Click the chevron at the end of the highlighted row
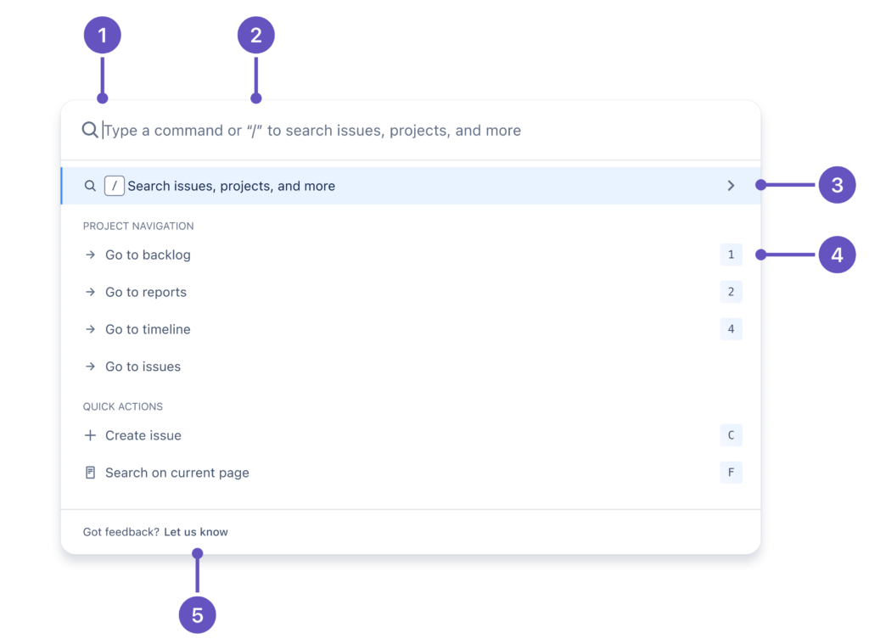869x644 pixels. 731,185
